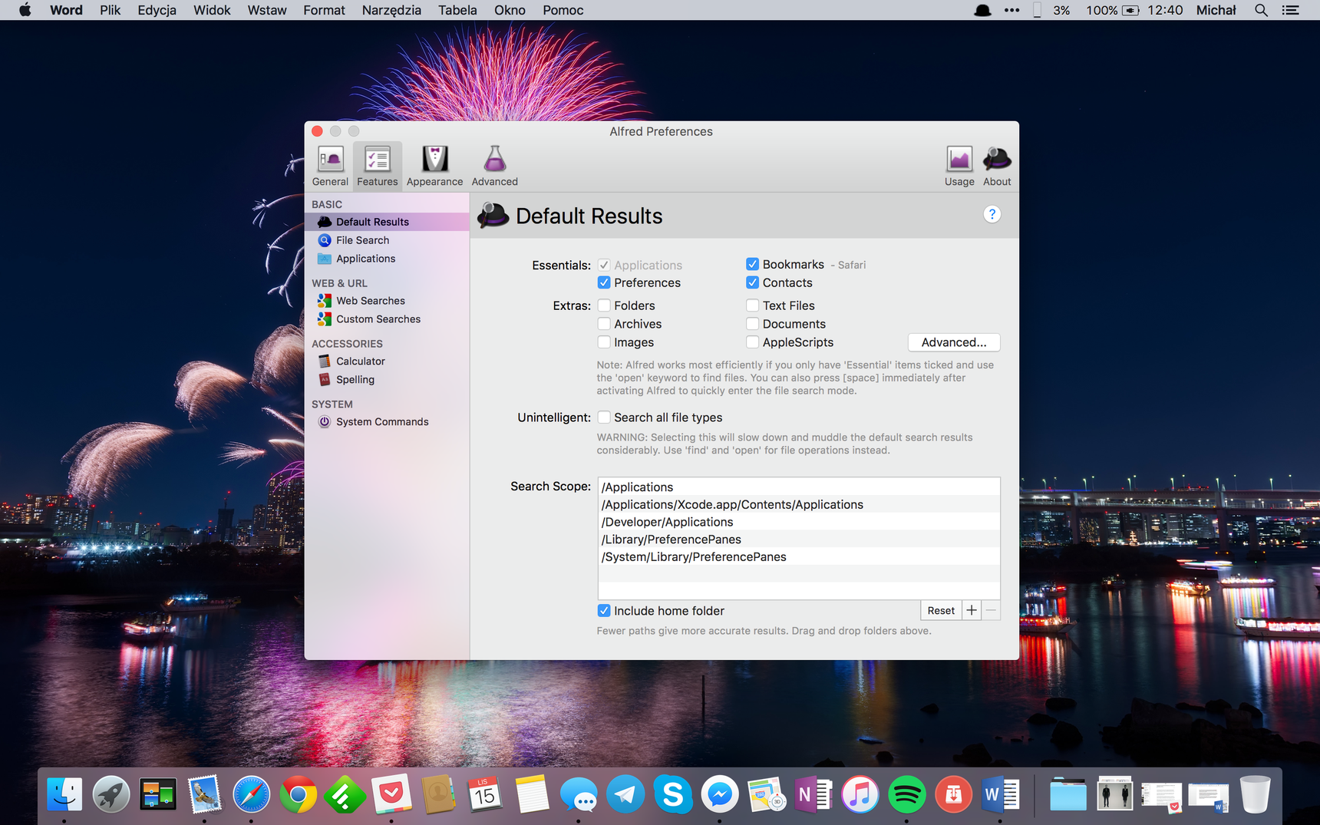Open the Edycja menu
The width and height of the screenshot is (1320, 825).
point(157,10)
